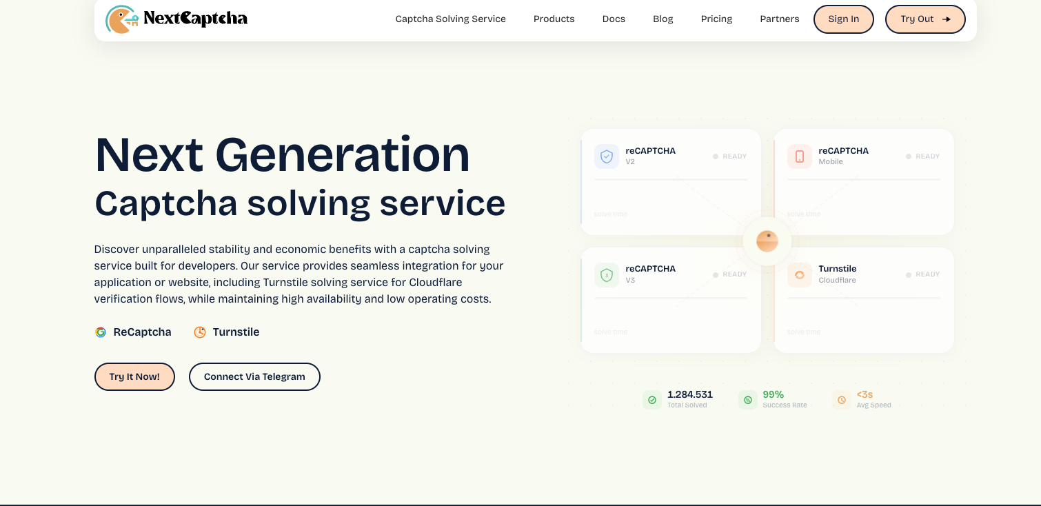This screenshot has height=506, width=1041.
Task: Click the reCAPTCHA Mobile phone icon
Action: coord(800,156)
